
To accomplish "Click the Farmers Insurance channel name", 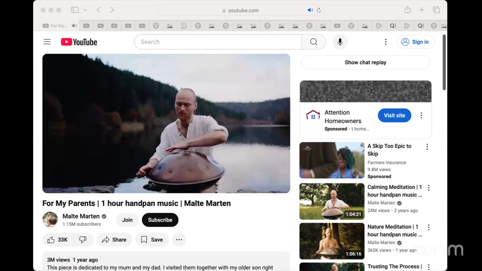I will pyautogui.click(x=387, y=163).
